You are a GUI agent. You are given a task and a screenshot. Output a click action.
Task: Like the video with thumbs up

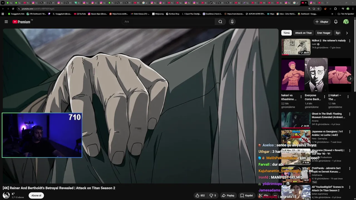[200, 196]
